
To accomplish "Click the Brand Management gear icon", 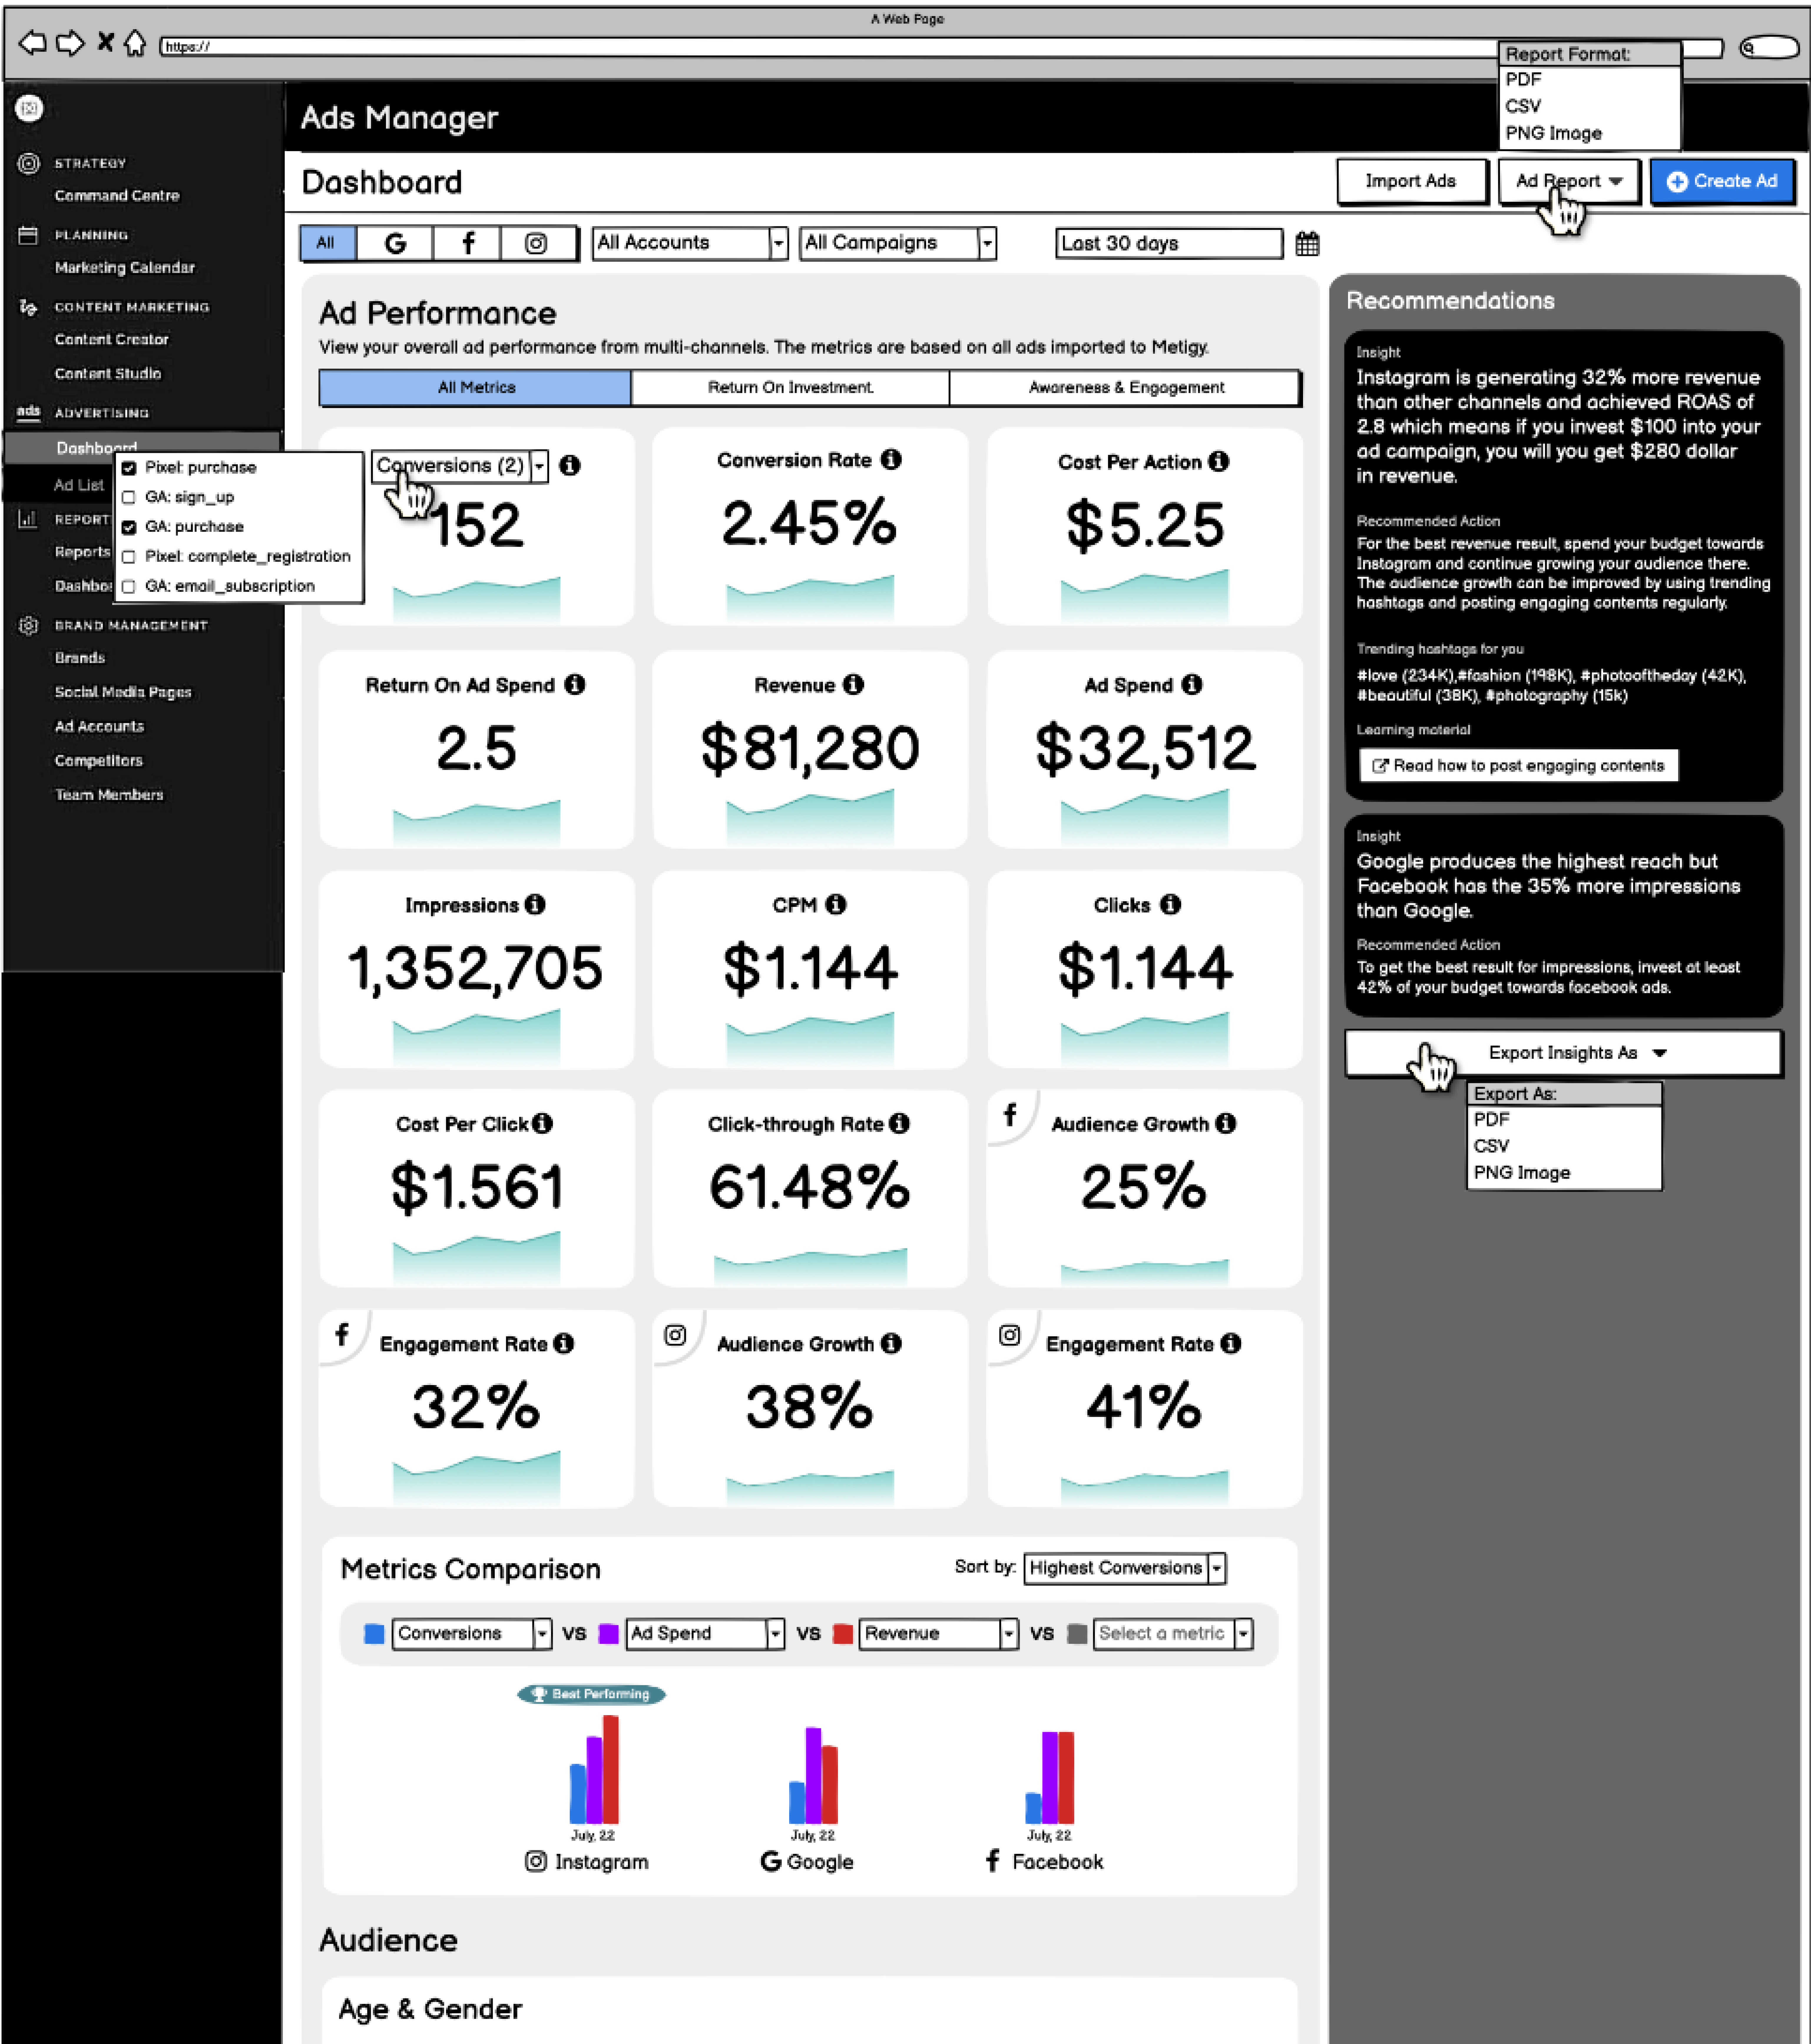I will 28,625.
